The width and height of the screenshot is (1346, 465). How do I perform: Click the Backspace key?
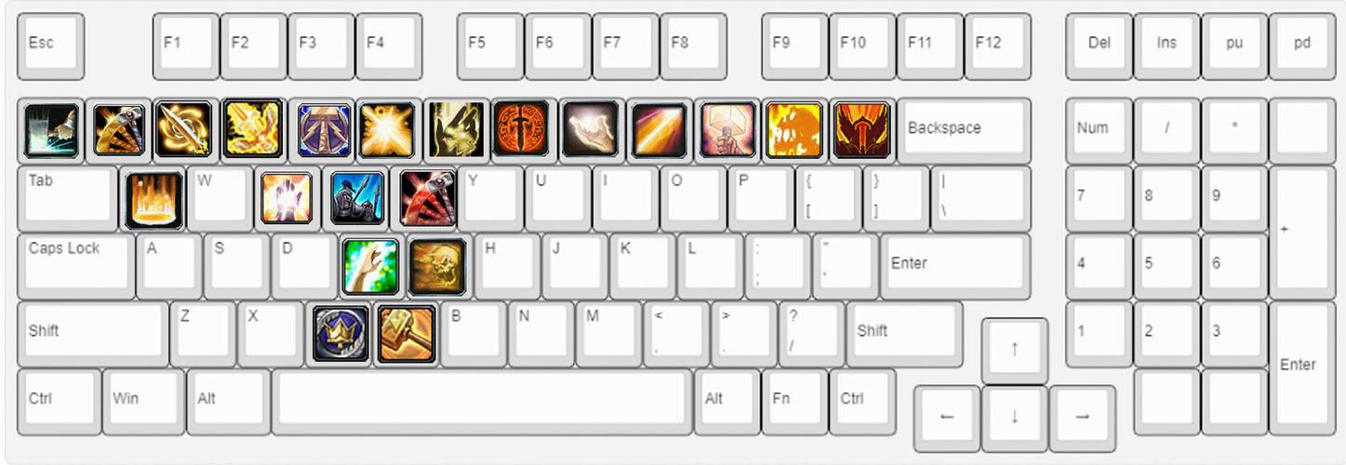[964, 130]
